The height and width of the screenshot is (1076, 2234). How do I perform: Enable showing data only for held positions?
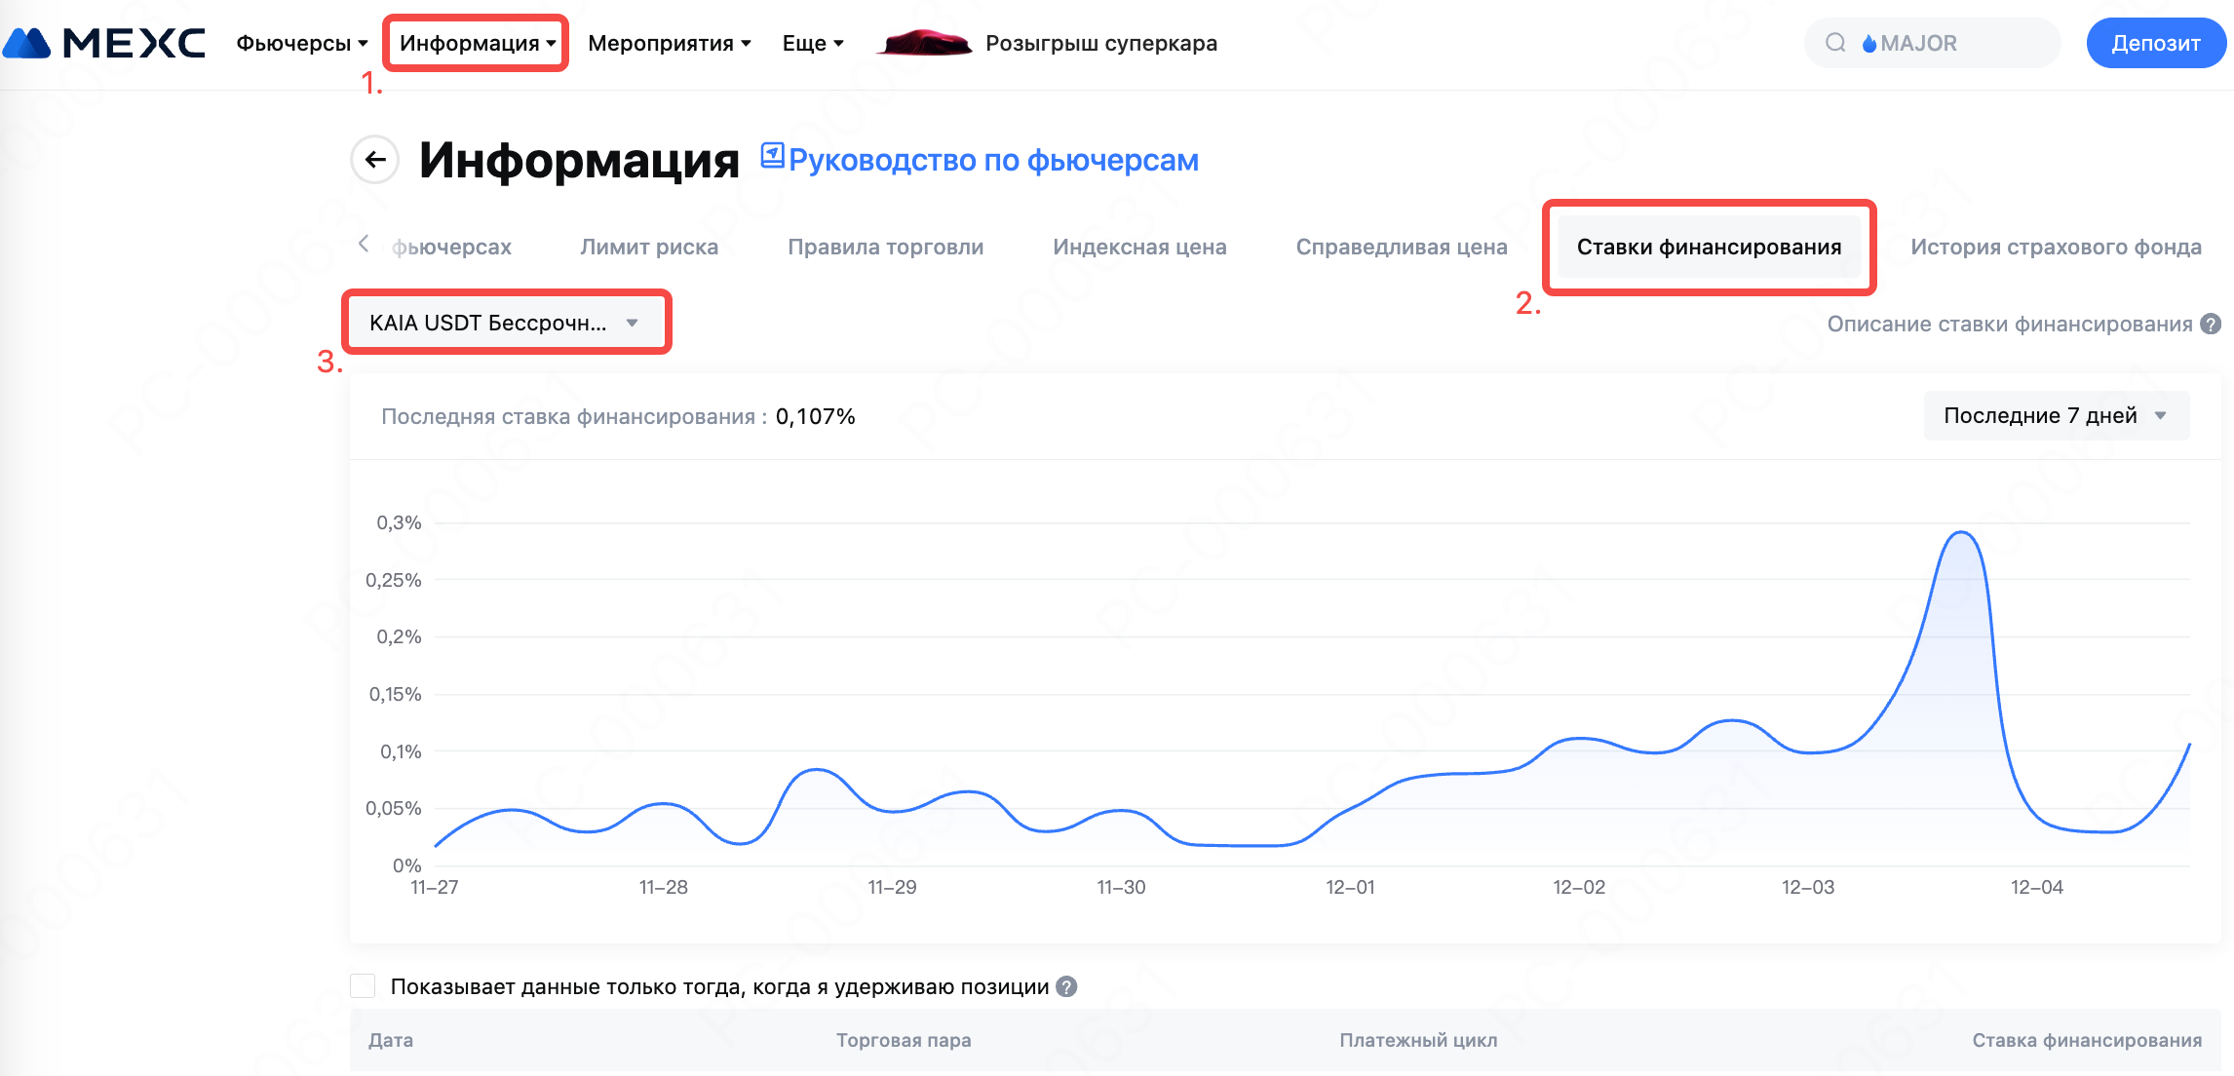tap(363, 986)
